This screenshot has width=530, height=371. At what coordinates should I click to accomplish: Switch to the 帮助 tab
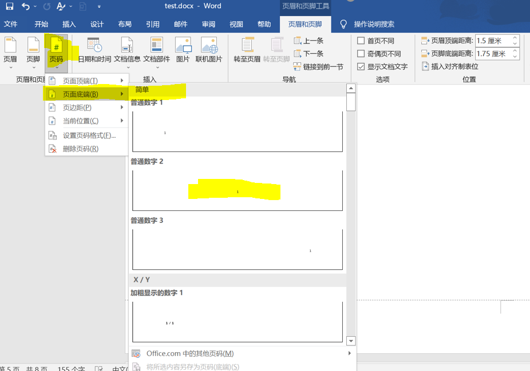click(264, 24)
